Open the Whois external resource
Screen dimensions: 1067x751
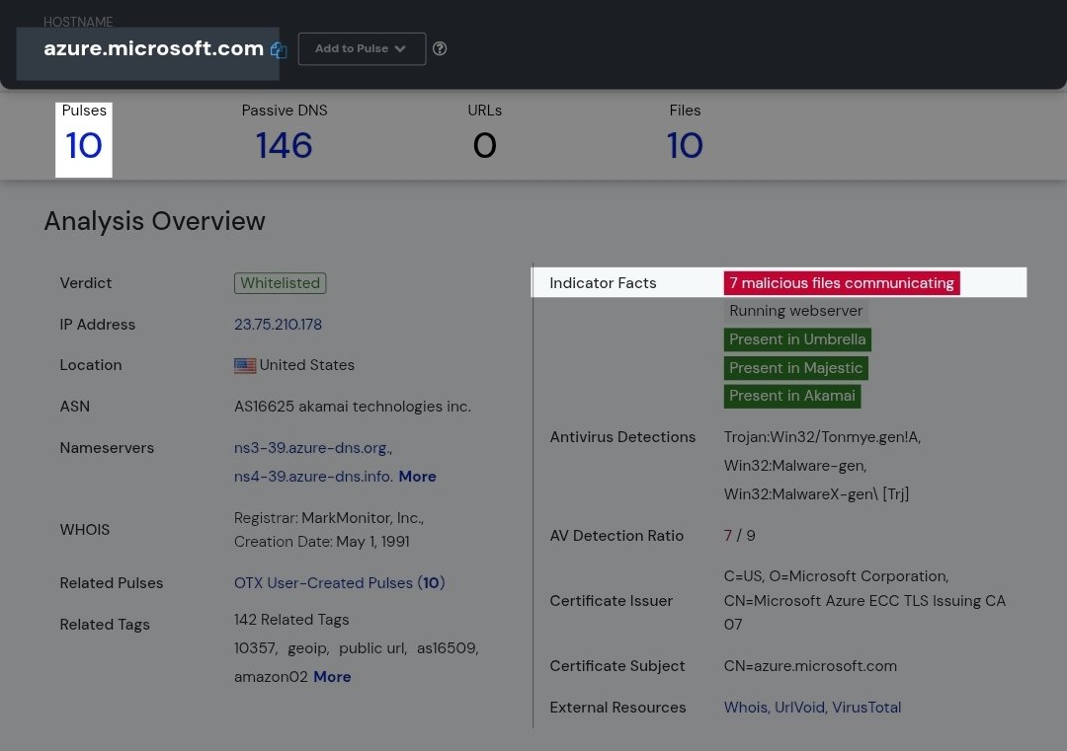[745, 708]
